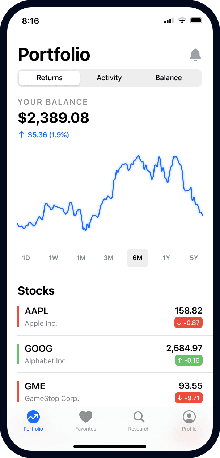Open Research using the magnifying glass icon
Screen dimensions: 220x458
(139, 417)
